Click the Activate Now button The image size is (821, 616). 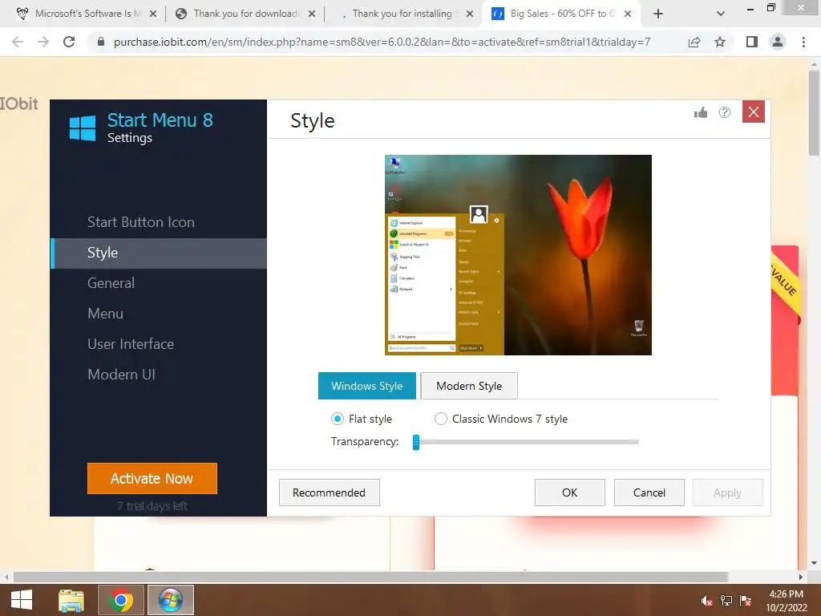152,478
